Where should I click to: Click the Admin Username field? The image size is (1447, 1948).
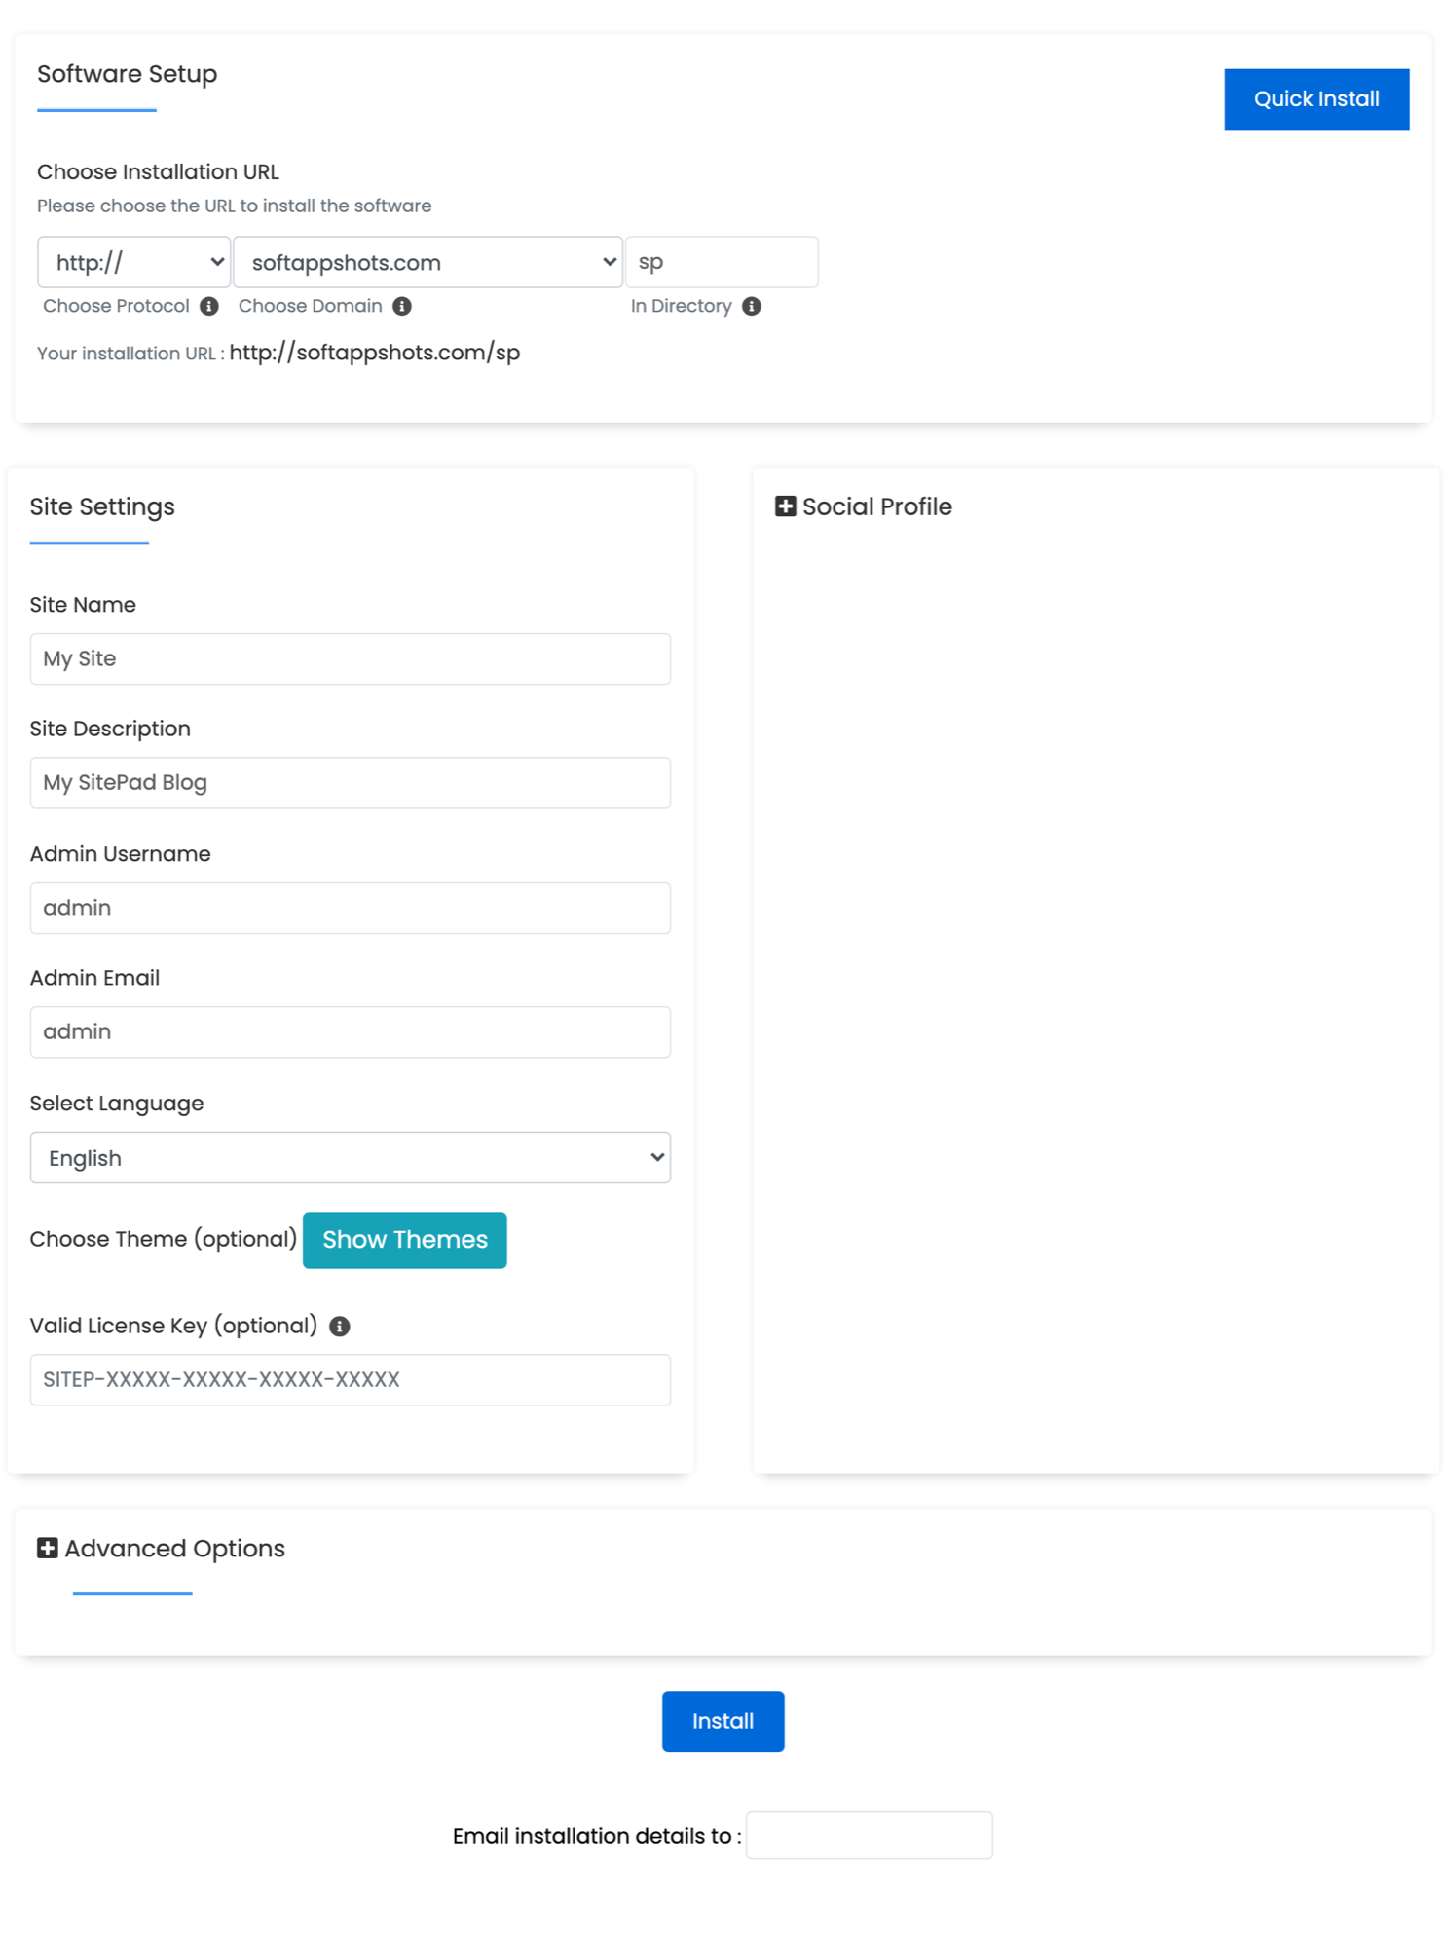pos(350,908)
